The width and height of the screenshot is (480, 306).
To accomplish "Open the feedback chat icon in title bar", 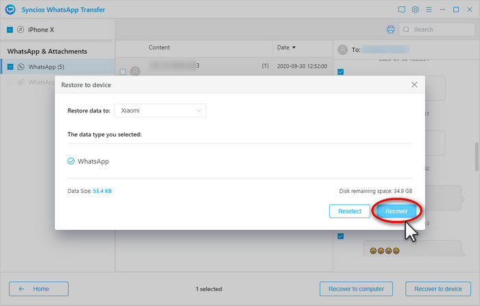I will coord(402,10).
